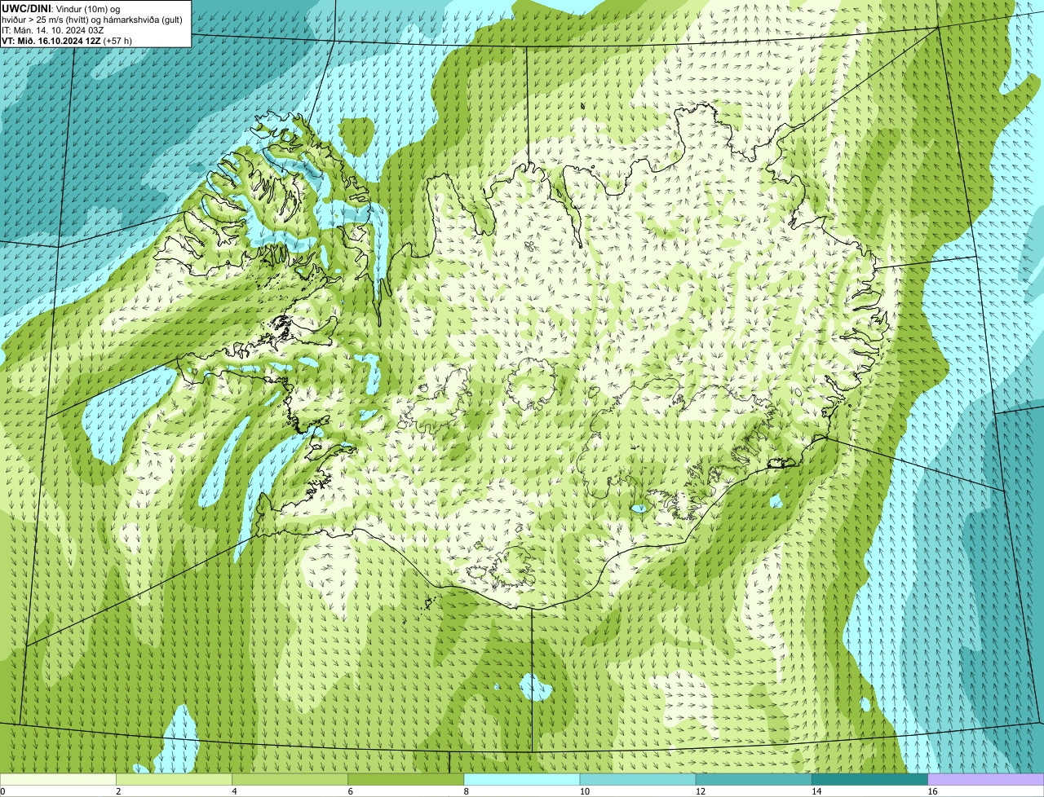The height and width of the screenshot is (797, 1044).
Task: Pick the 4–6 m/s green legend segment
Action: pyautogui.click(x=290, y=779)
